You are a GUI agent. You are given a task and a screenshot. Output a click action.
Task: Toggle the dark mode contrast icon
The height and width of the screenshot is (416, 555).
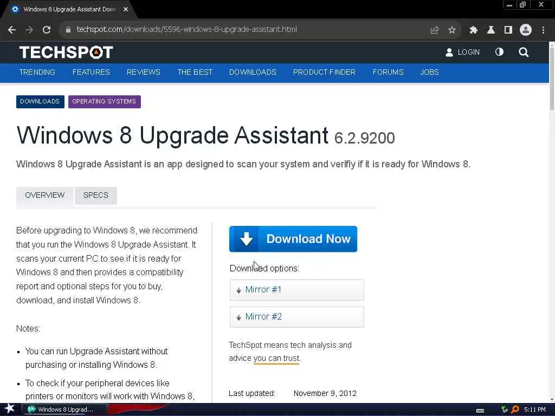click(x=499, y=52)
